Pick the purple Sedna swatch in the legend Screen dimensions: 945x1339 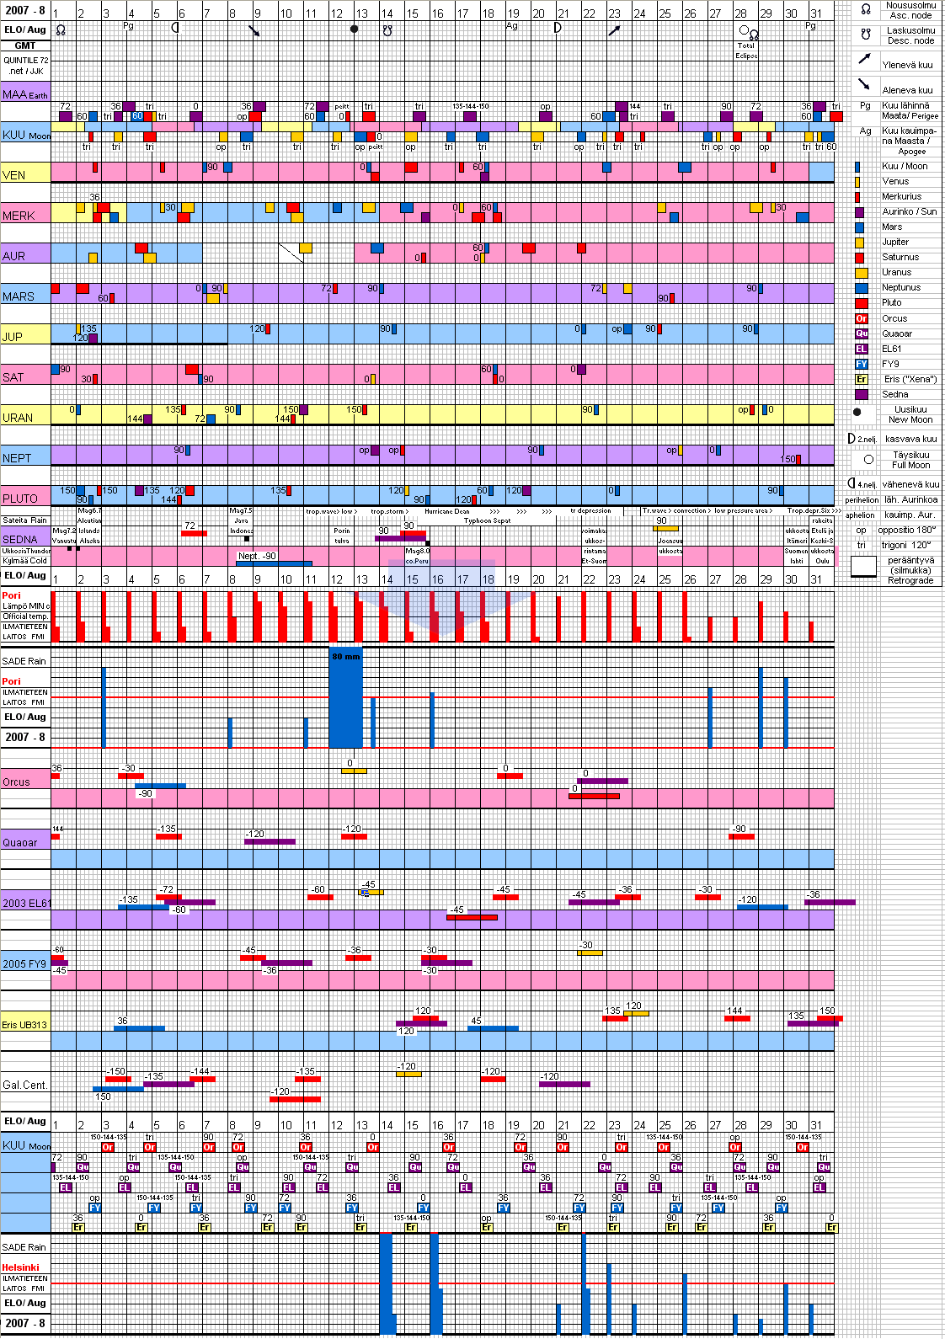(861, 394)
